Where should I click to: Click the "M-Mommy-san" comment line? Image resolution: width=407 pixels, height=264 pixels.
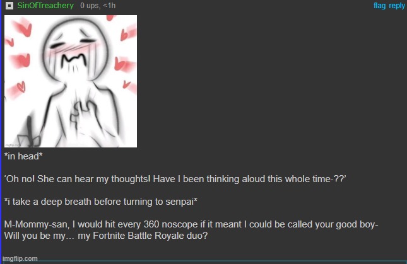pos(191,224)
